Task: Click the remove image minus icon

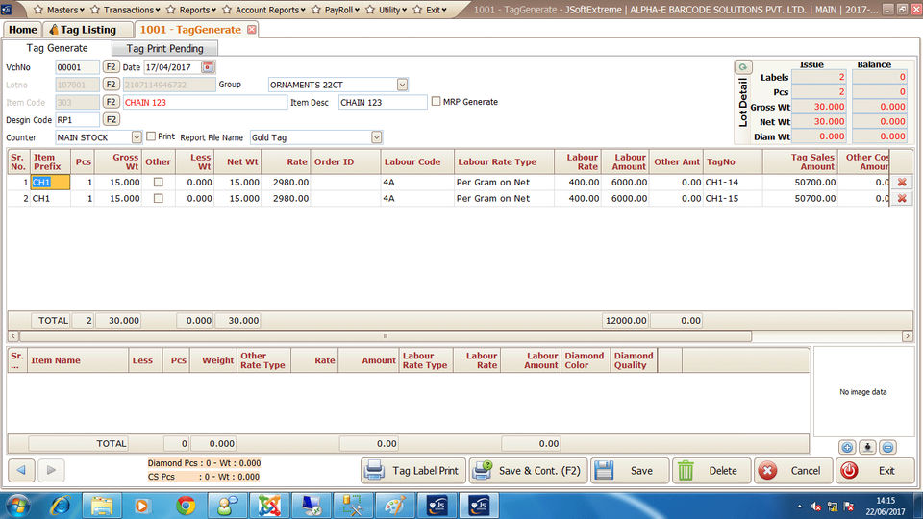Action: coord(887,448)
